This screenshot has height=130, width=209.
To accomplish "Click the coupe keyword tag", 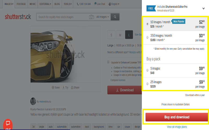I will pyautogui.click(x=127, y=127).
